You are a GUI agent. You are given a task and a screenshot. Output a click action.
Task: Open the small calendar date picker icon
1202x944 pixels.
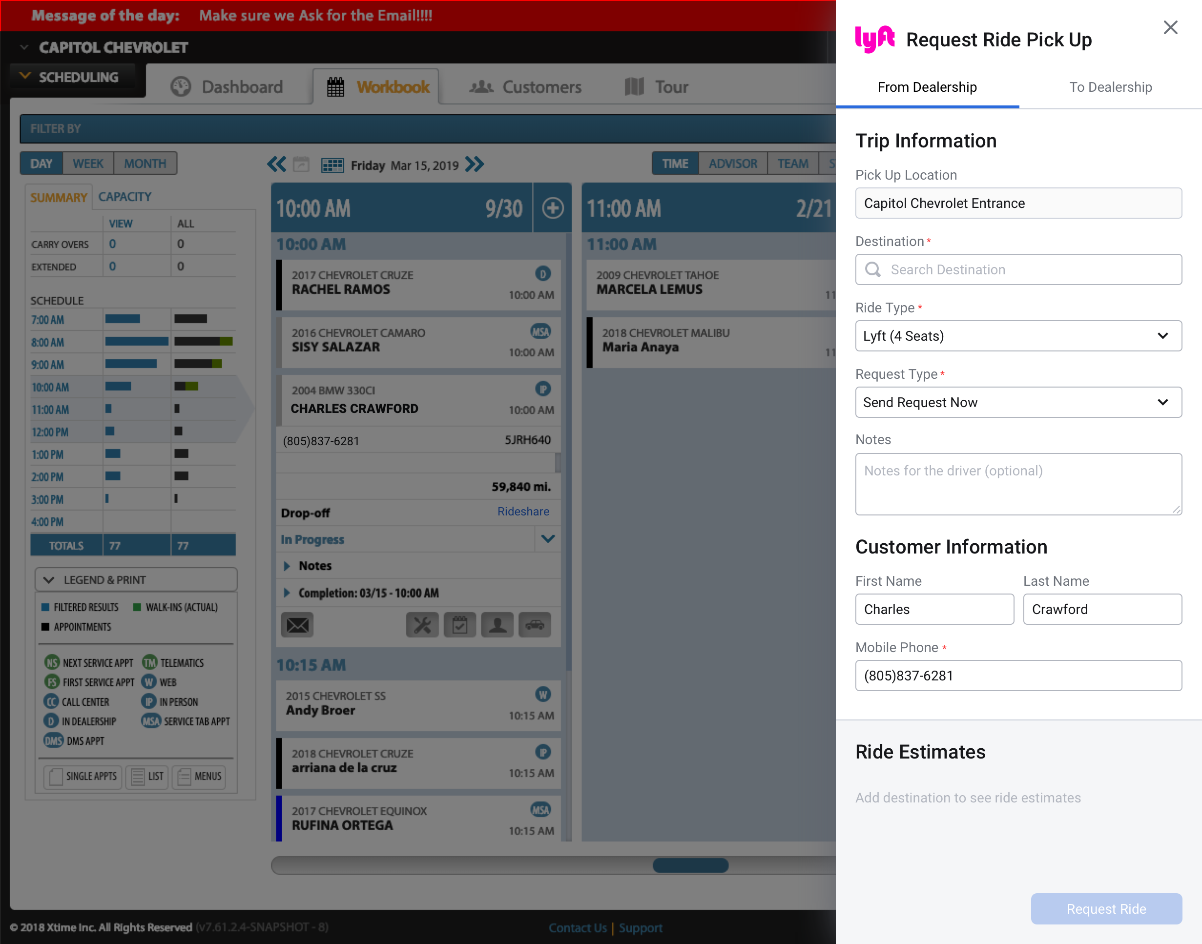[x=301, y=164]
